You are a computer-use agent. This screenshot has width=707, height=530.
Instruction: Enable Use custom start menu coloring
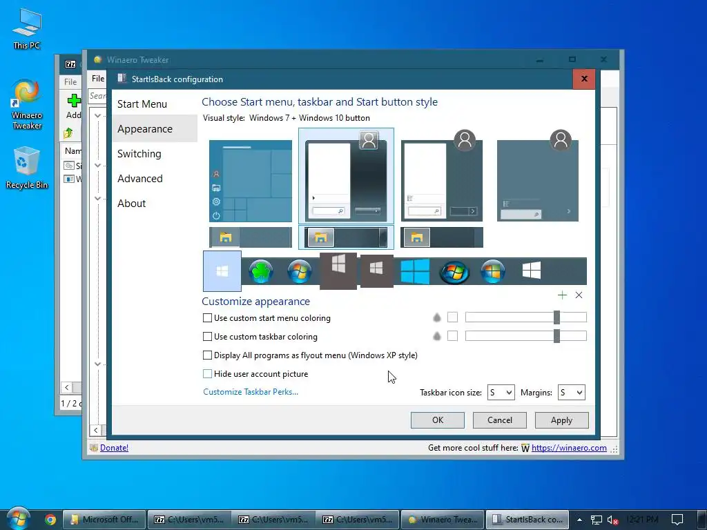207,317
